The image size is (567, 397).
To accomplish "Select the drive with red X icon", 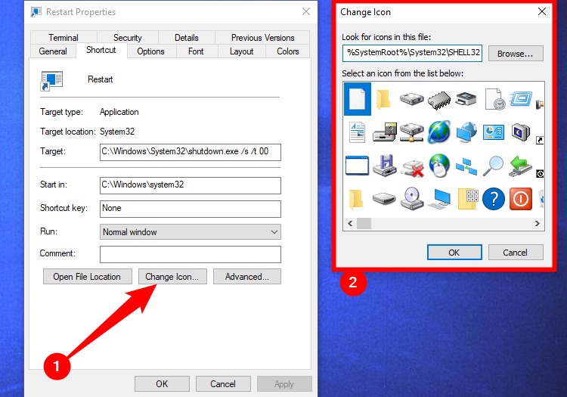I will 412,168.
